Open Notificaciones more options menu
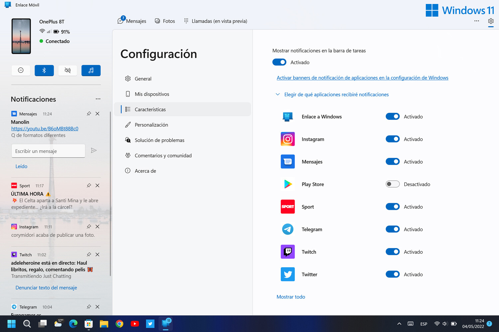 pyautogui.click(x=98, y=99)
